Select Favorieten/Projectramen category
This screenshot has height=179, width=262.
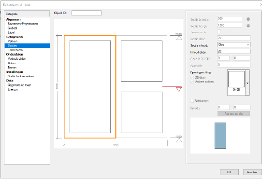[23, 24]
